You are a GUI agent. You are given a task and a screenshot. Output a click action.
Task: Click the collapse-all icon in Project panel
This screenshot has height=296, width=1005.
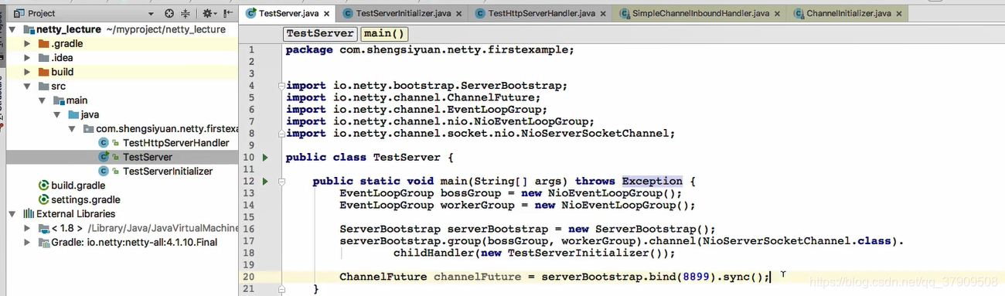186,14
